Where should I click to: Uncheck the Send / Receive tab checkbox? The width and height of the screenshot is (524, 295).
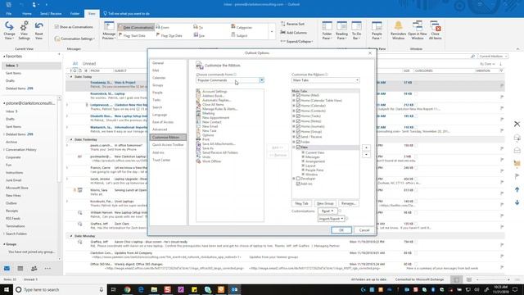[298, 137]
